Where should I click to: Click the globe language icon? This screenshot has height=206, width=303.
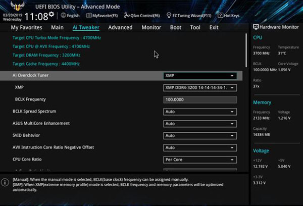point(63,15)
